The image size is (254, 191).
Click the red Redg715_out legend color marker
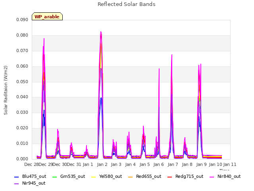(x=170, y=177)
